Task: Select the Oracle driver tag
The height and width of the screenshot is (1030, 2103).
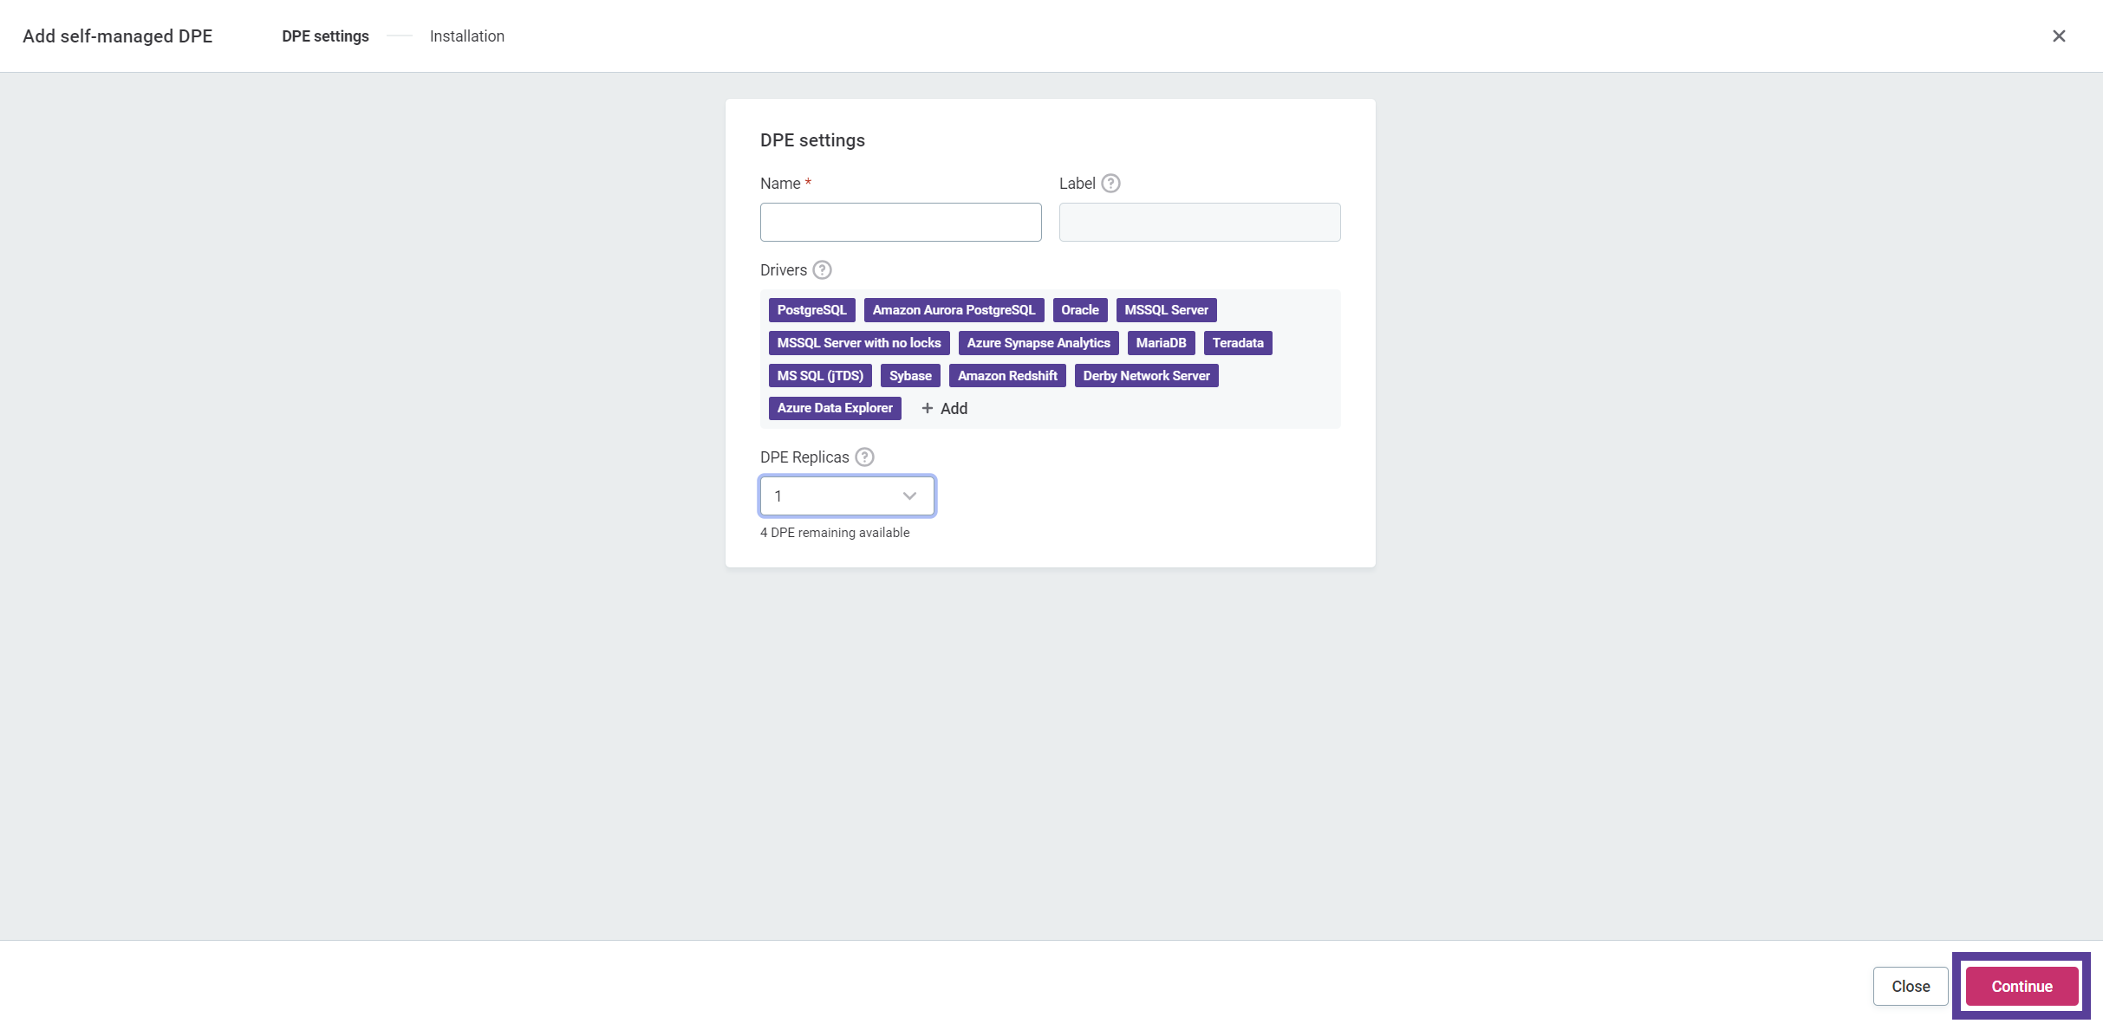Action: pos(1079,310)
